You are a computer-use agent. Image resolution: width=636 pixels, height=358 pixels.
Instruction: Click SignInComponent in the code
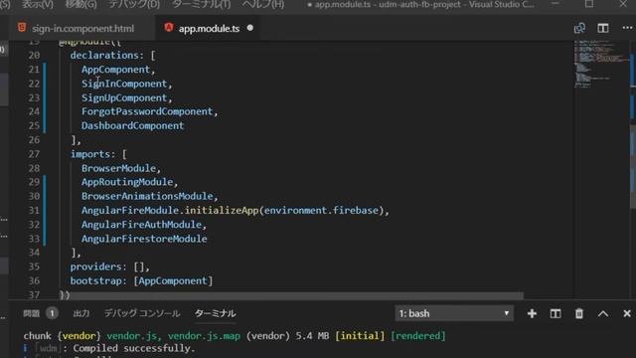tap(124, 84)
